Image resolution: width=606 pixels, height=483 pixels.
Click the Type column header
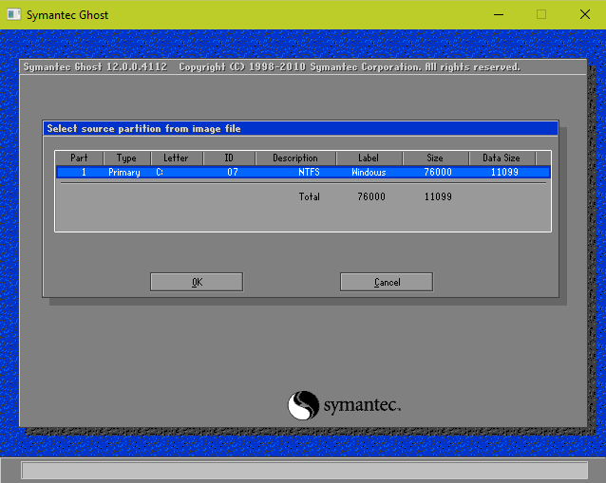click(x=126, y=158)
